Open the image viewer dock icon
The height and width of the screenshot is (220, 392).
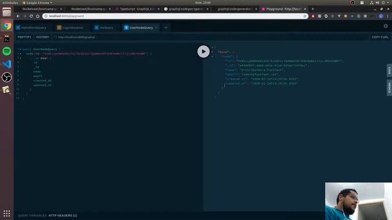click(x=7, y=90)
